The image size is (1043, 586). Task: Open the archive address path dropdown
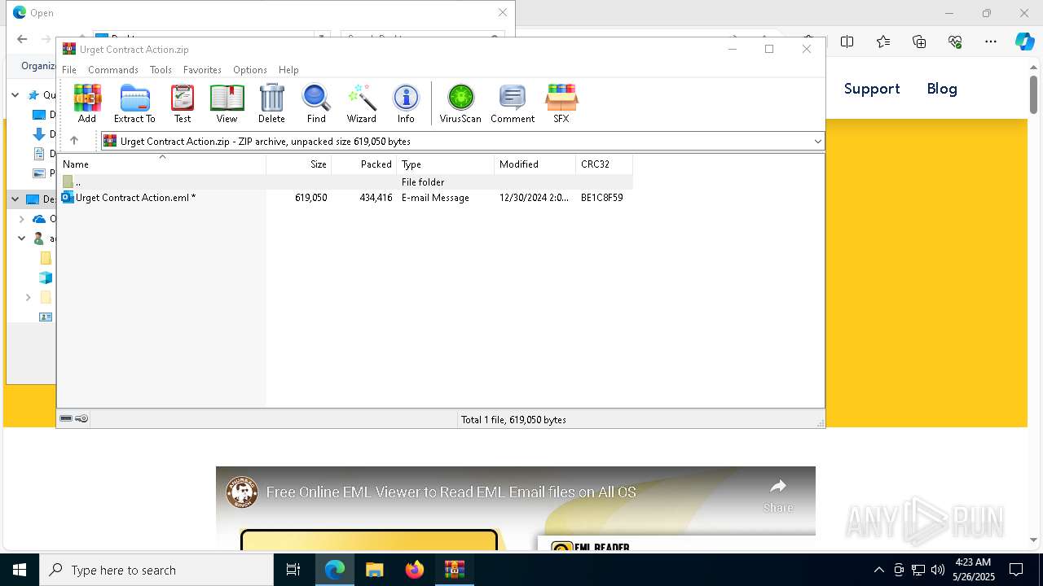point(817,141)
